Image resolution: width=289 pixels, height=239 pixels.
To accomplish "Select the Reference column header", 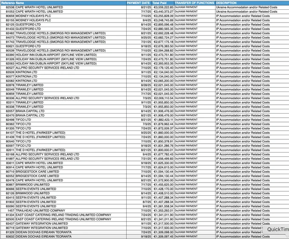I will tap(8, 3).
